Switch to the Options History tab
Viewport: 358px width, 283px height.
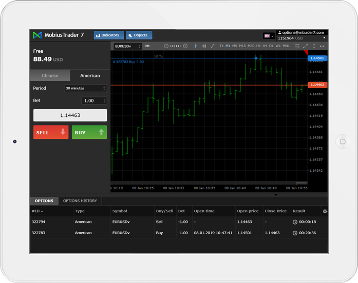(80, 201)
